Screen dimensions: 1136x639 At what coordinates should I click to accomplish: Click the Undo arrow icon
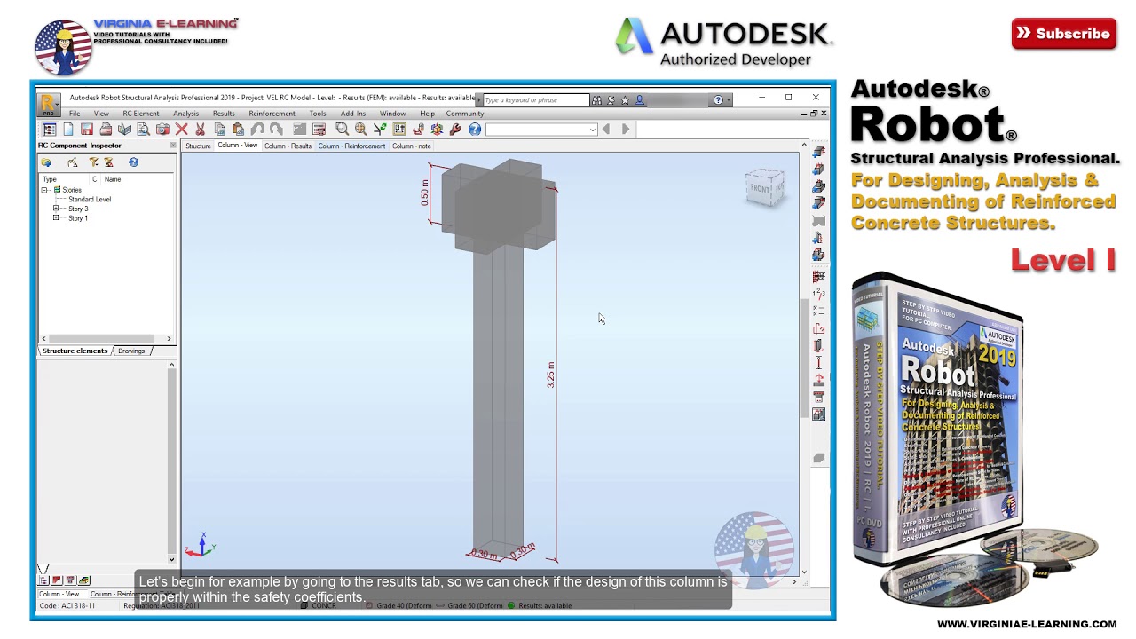pyautogui.click(x=257, y=130)
